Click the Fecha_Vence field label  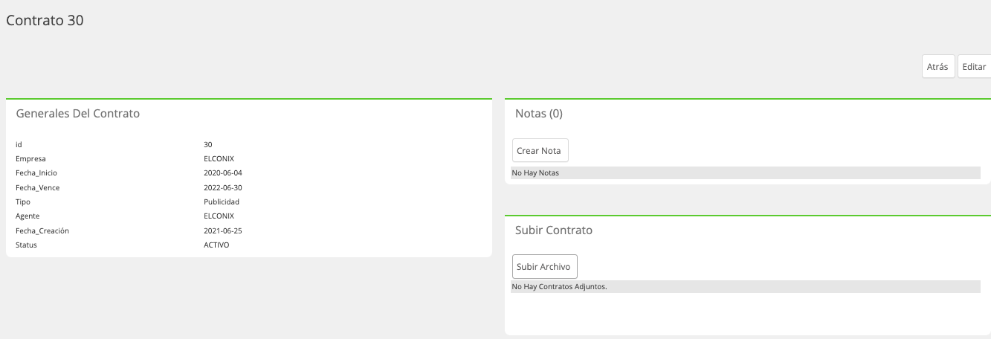38,187
